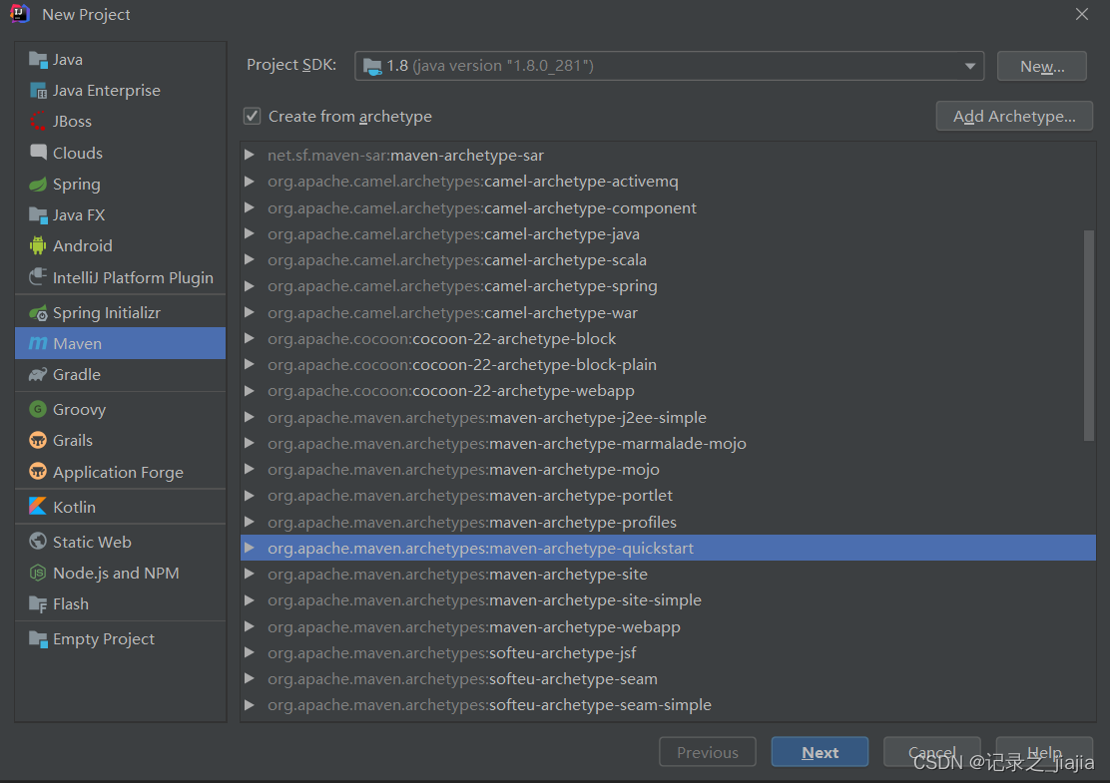Click the Flash icon
The width and height of the screenshot is (1110, 783).
pyautogui.click(x=38, y=603)
